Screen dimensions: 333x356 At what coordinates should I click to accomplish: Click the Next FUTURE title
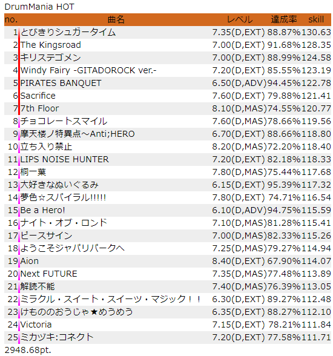49,274
